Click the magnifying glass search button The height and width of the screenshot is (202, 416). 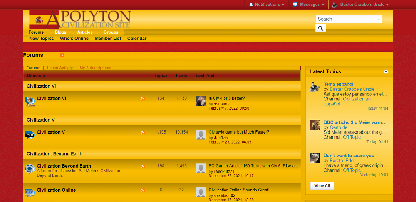pos(320,28)
